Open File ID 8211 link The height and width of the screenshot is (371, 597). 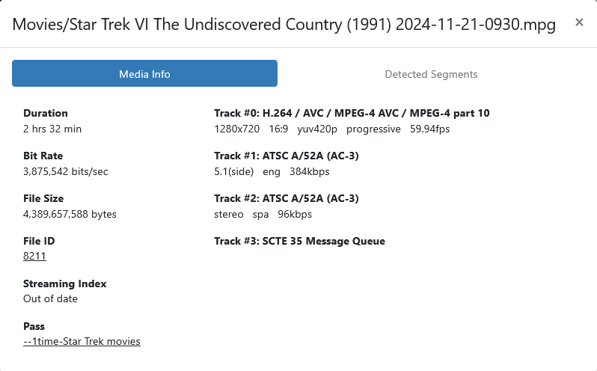tap(34, 256)
